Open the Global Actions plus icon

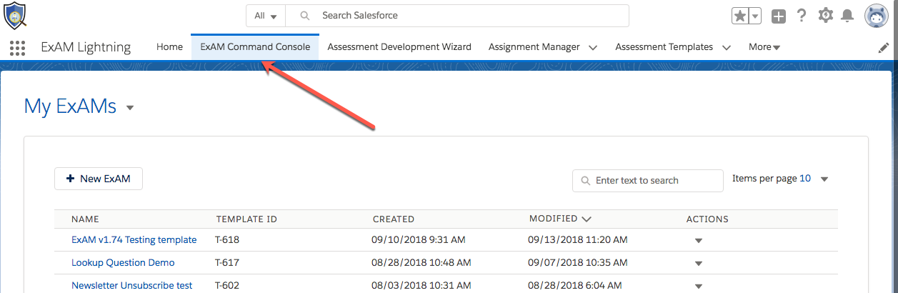click(x=779, y=16)
